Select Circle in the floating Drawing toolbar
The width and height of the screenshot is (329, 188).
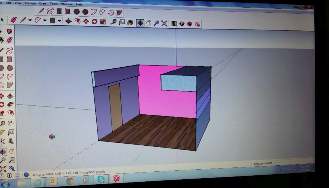[77, 11]
